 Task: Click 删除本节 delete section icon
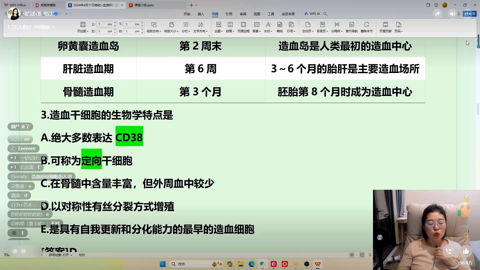[366, 24]
